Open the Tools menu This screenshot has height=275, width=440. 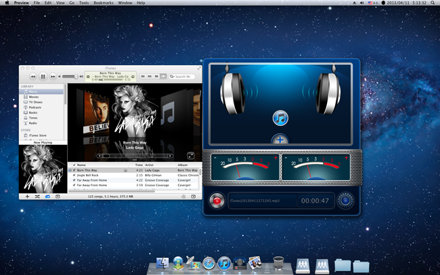(x=84, y=3)
